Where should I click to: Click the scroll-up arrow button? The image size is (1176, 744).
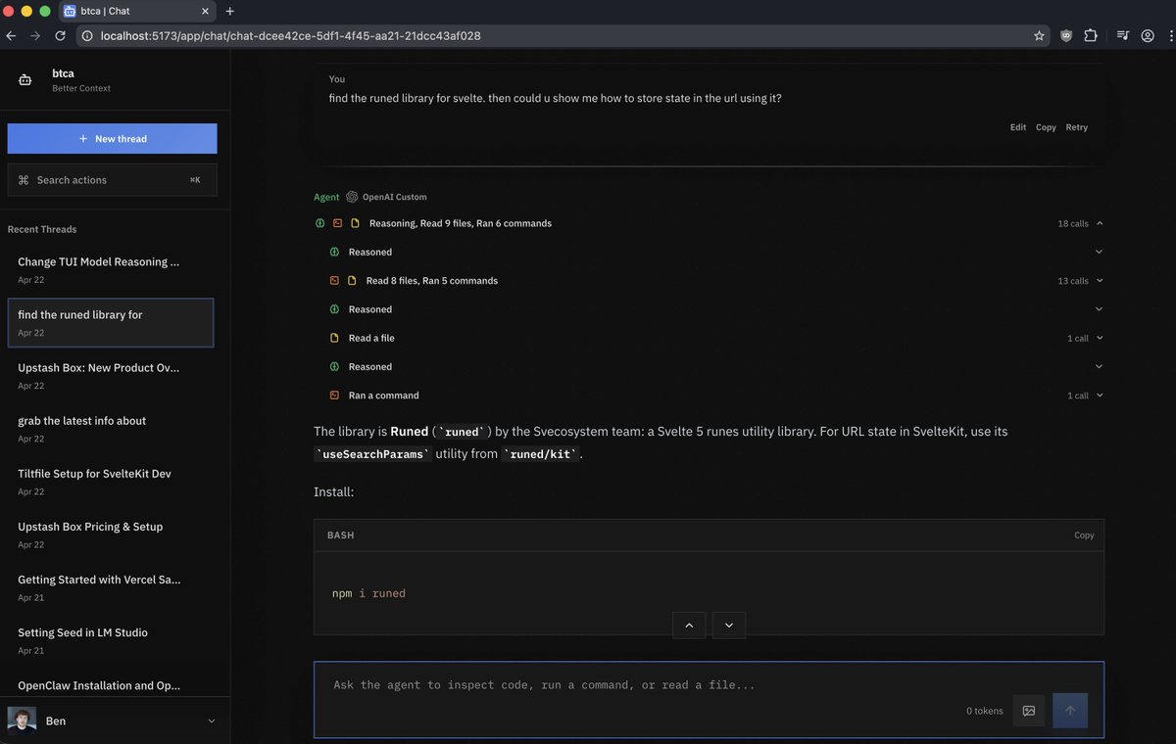point(689,626)
